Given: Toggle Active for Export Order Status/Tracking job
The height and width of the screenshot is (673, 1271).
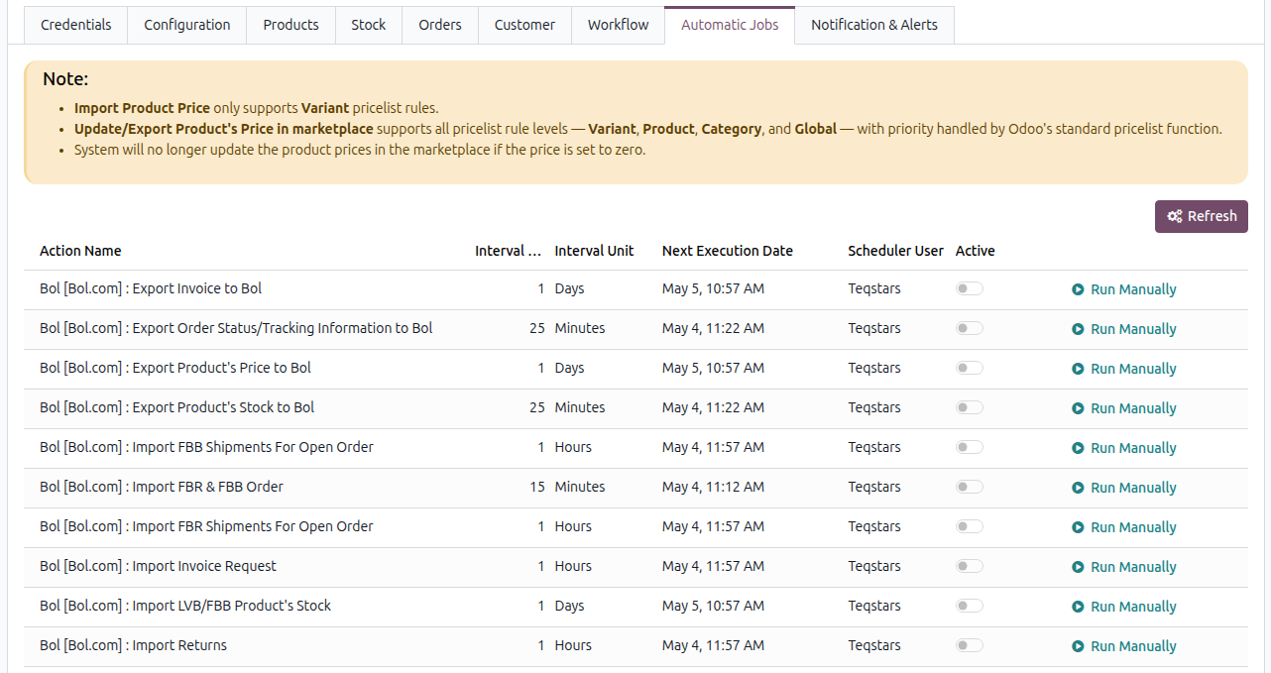Looking at the screenshot, I should pyautogui.click(x=969, y=328).
